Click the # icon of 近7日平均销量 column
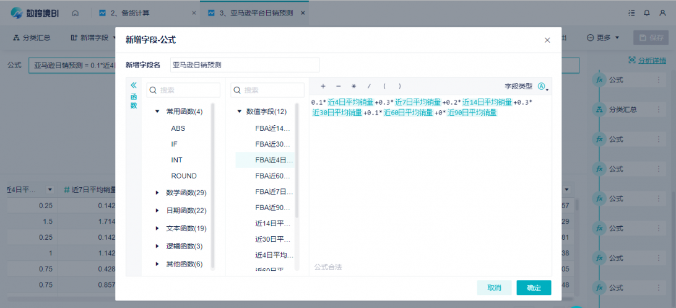This screenshot has width=676, height=308. tap(67, 190)
